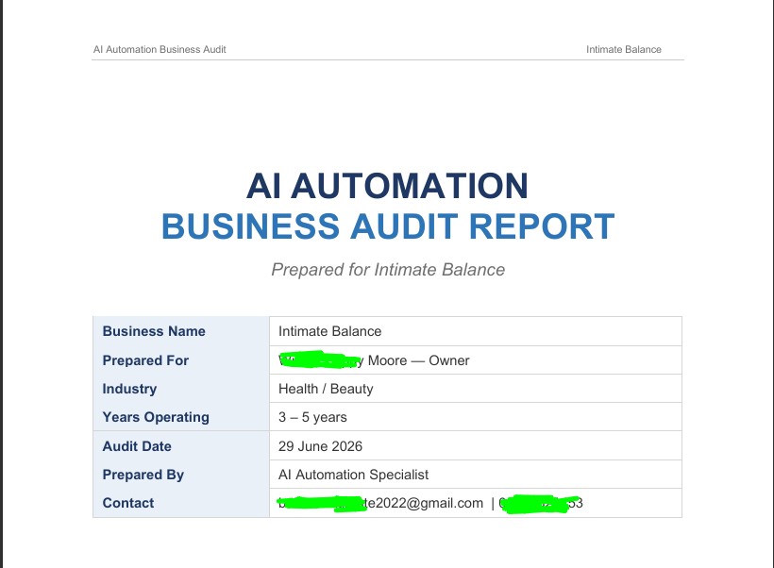Click the 'BUSINESS AUDIT REPORT' title line
Screen dimensions: 774x568
pos(388,226)
